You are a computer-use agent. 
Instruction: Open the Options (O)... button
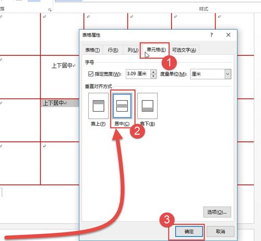click(217, 212)
